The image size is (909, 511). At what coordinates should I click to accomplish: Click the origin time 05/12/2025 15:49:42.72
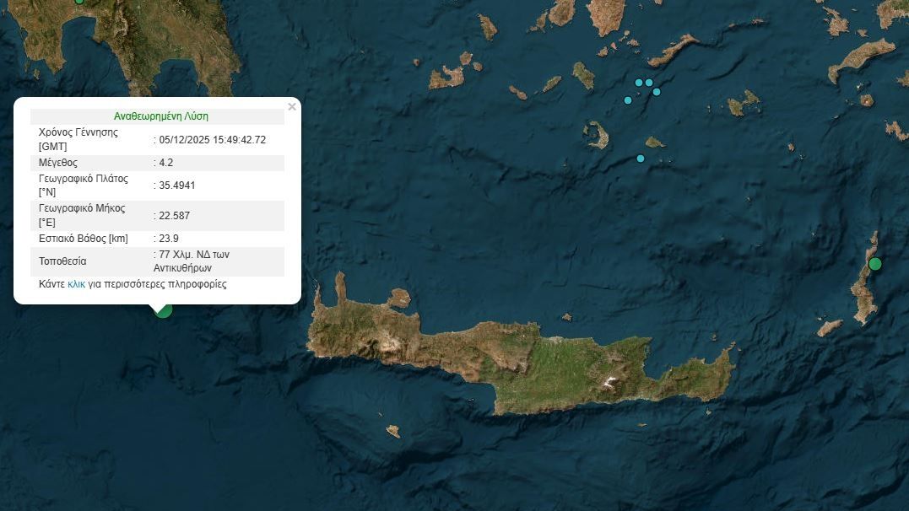click(x=212, y=140)
